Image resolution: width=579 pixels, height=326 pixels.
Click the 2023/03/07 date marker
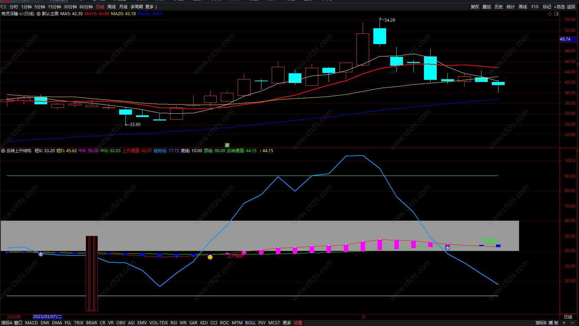pos(47,317)
